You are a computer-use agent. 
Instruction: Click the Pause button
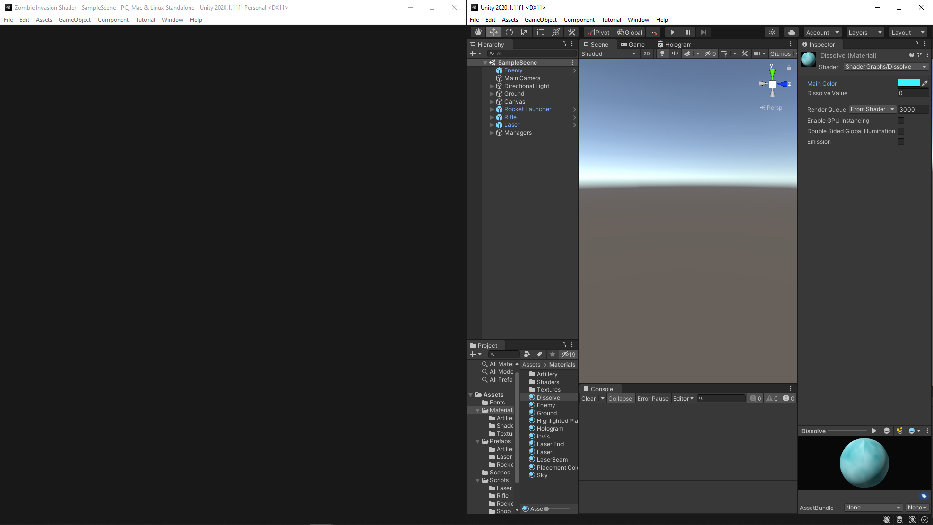pos(688,32)
